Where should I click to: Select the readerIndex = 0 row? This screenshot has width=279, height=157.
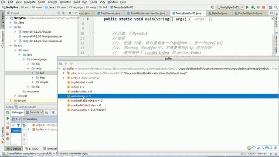(168, 92)
